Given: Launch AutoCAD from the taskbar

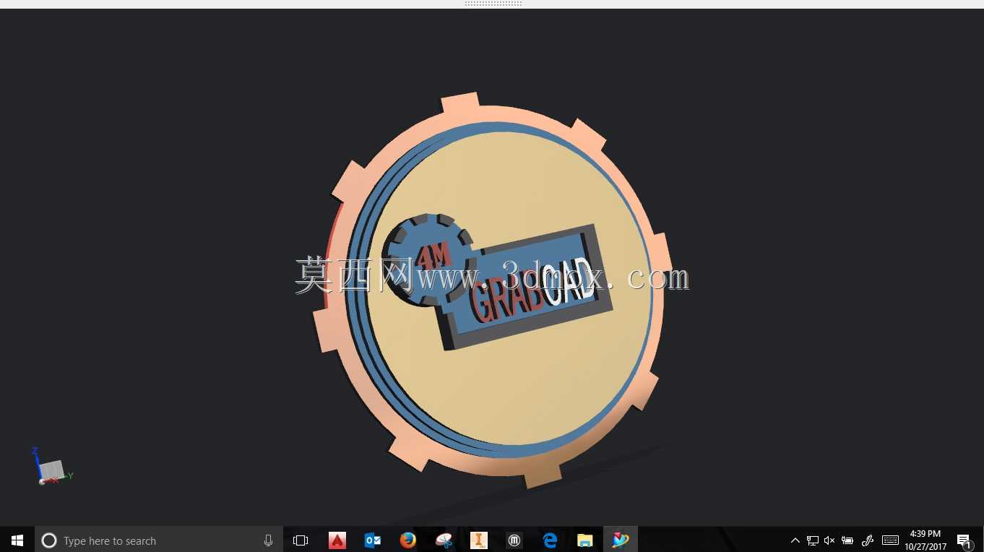Looking at the screenshot, I should tap(337, 540).
